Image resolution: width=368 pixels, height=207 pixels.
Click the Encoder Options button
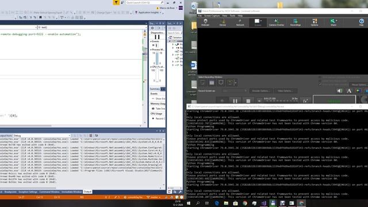coord(260,91)
